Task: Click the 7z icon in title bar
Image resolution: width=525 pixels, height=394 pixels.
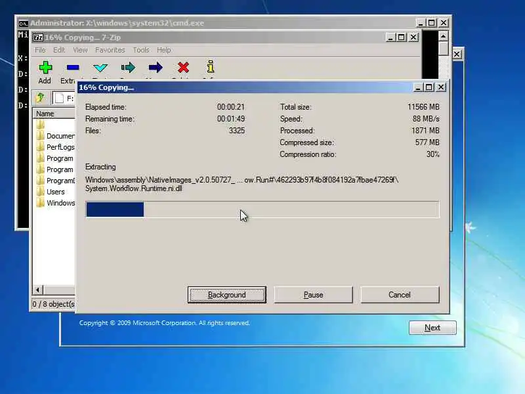Action: click(38, 37)
